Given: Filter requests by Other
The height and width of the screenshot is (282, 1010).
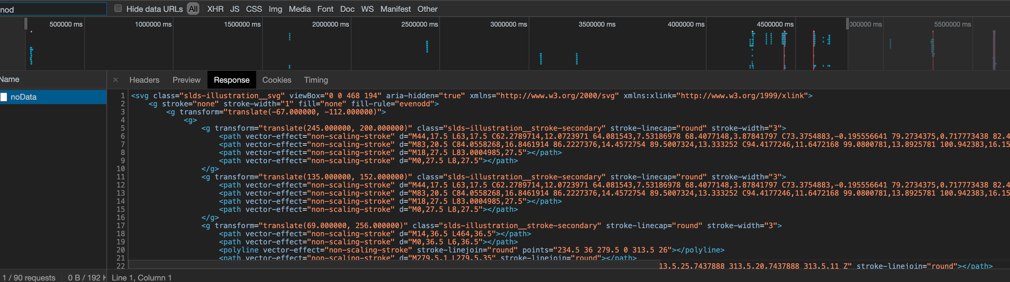Looking at the screenshot, I should [427, 8].
